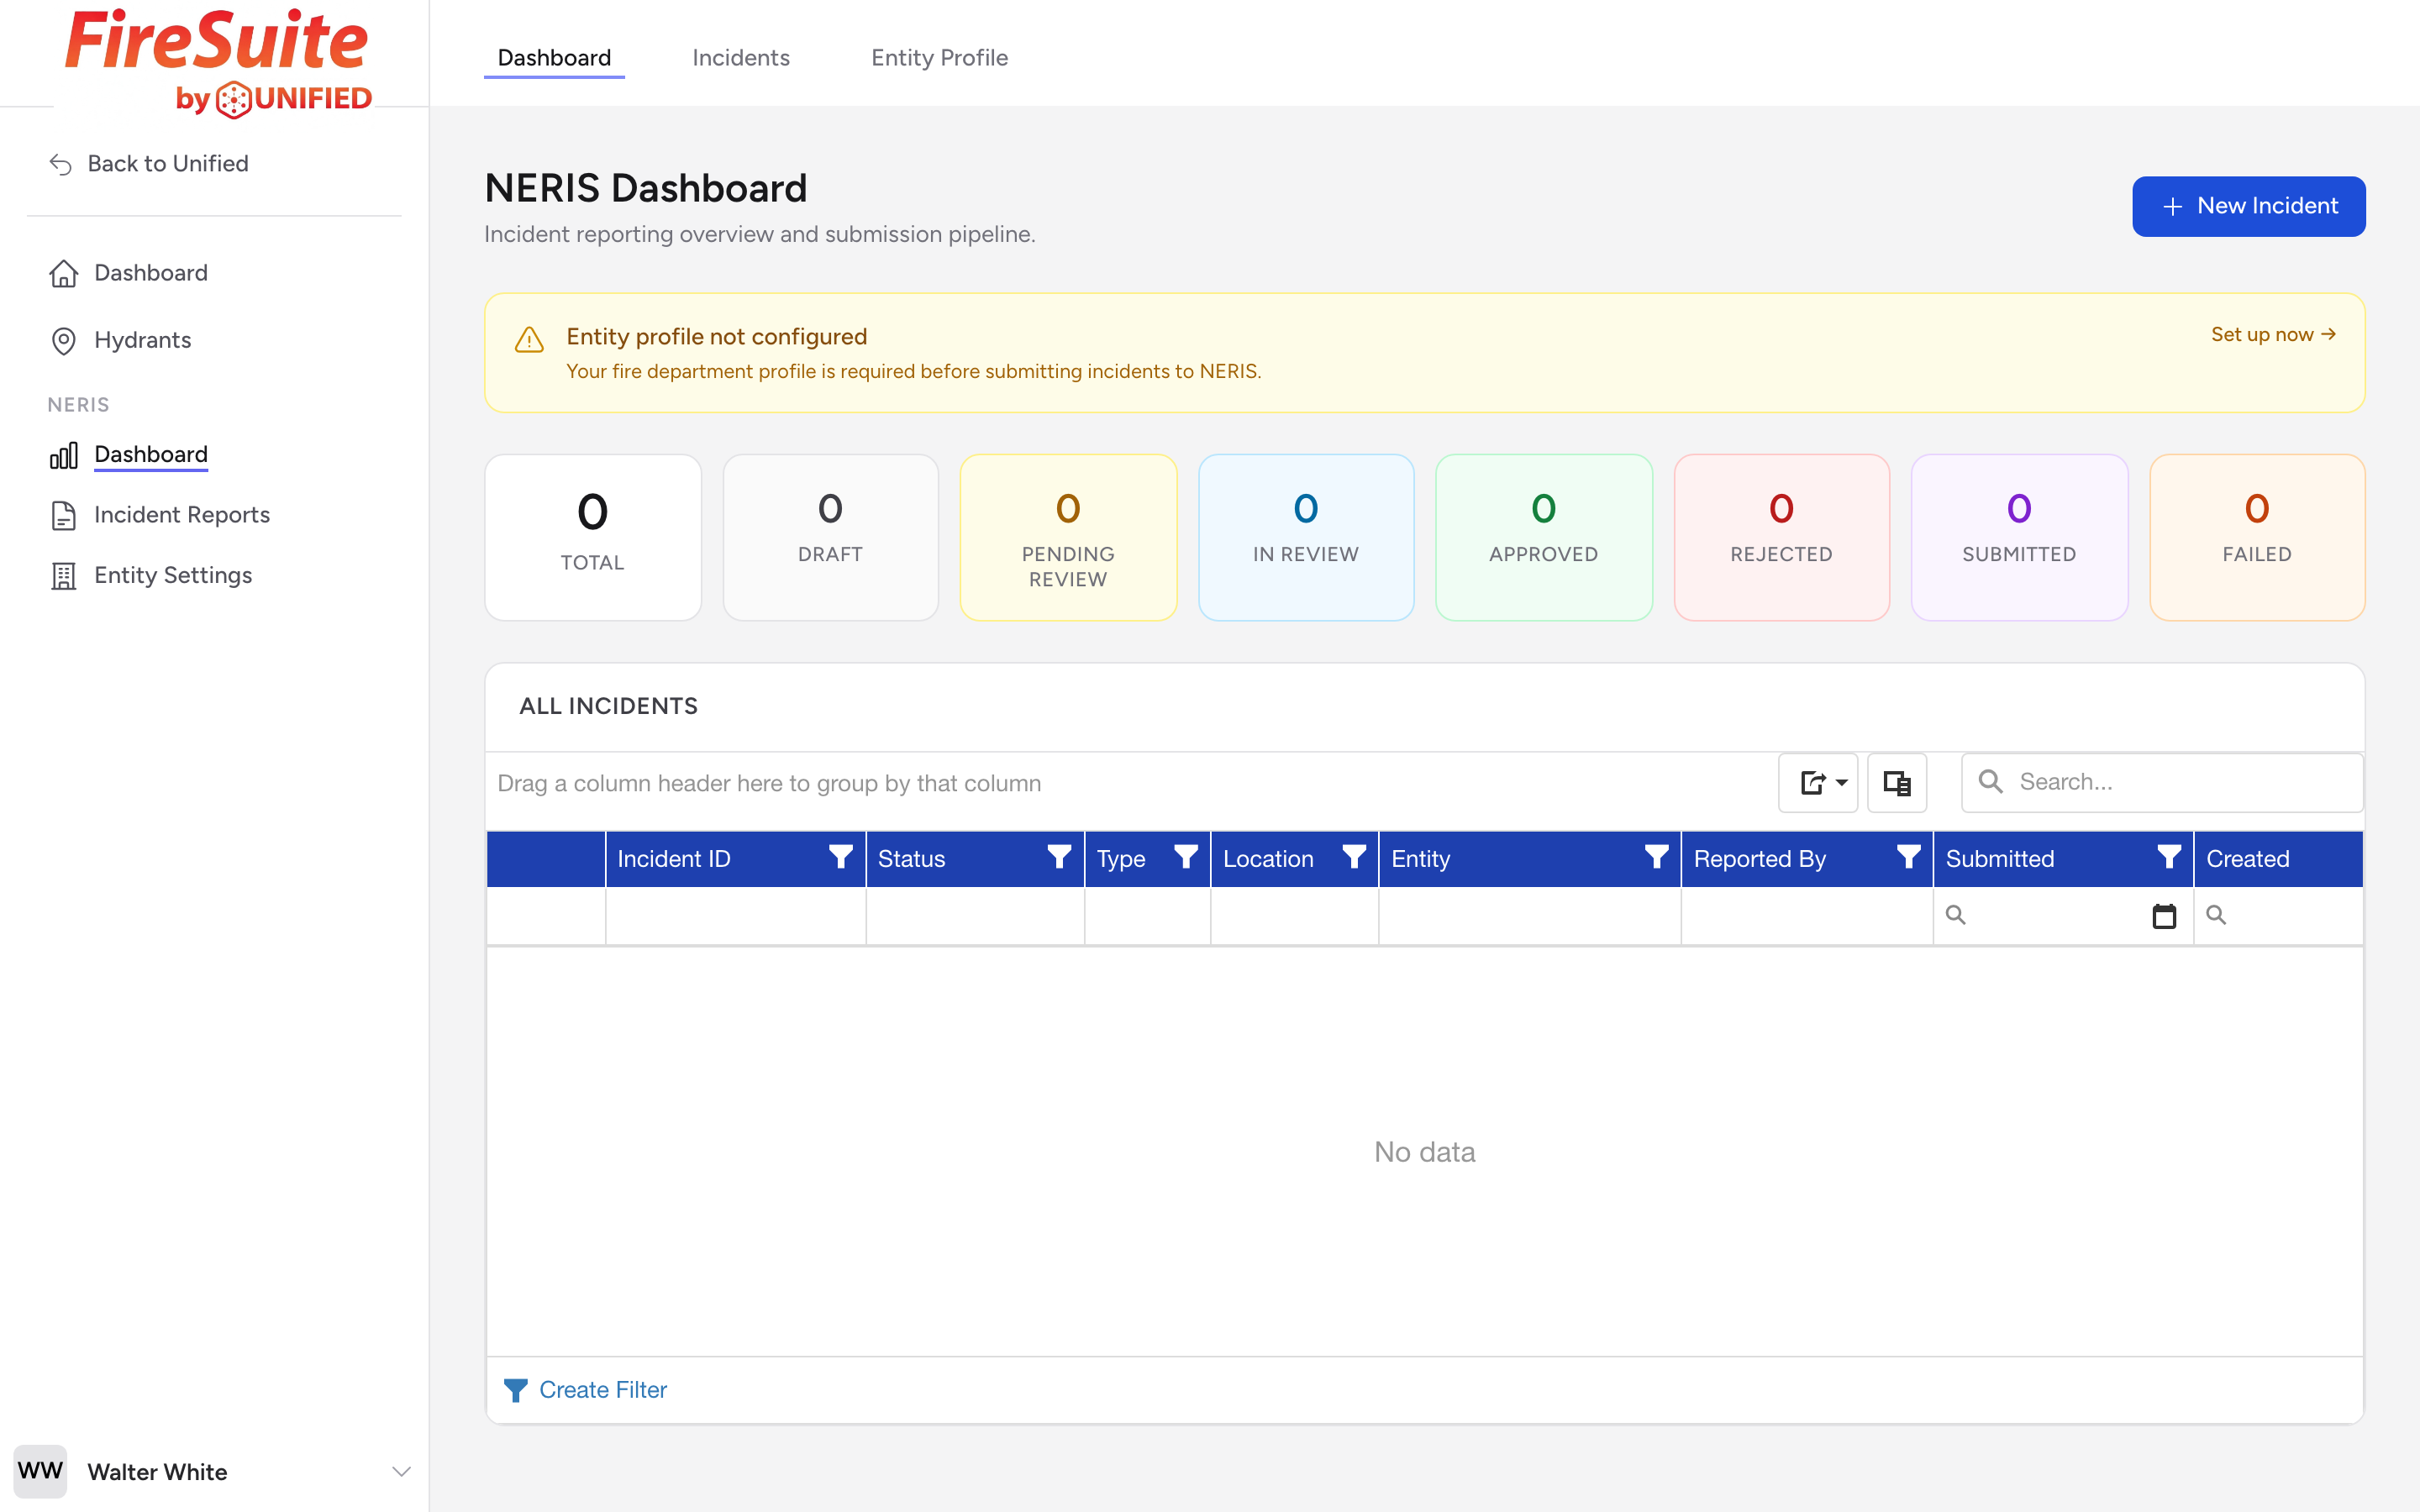
Task: Filter the Reported By column
Action: (1908, 858)
